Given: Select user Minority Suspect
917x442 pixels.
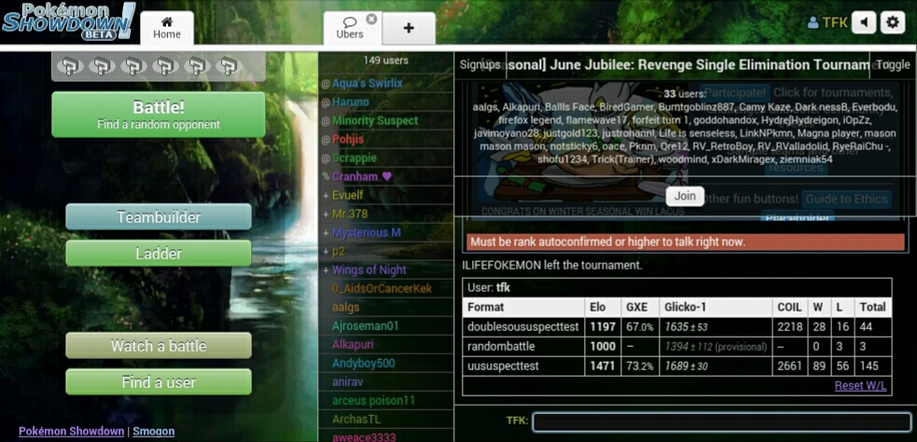Looking at the screenshot, I should pos(386,121).
